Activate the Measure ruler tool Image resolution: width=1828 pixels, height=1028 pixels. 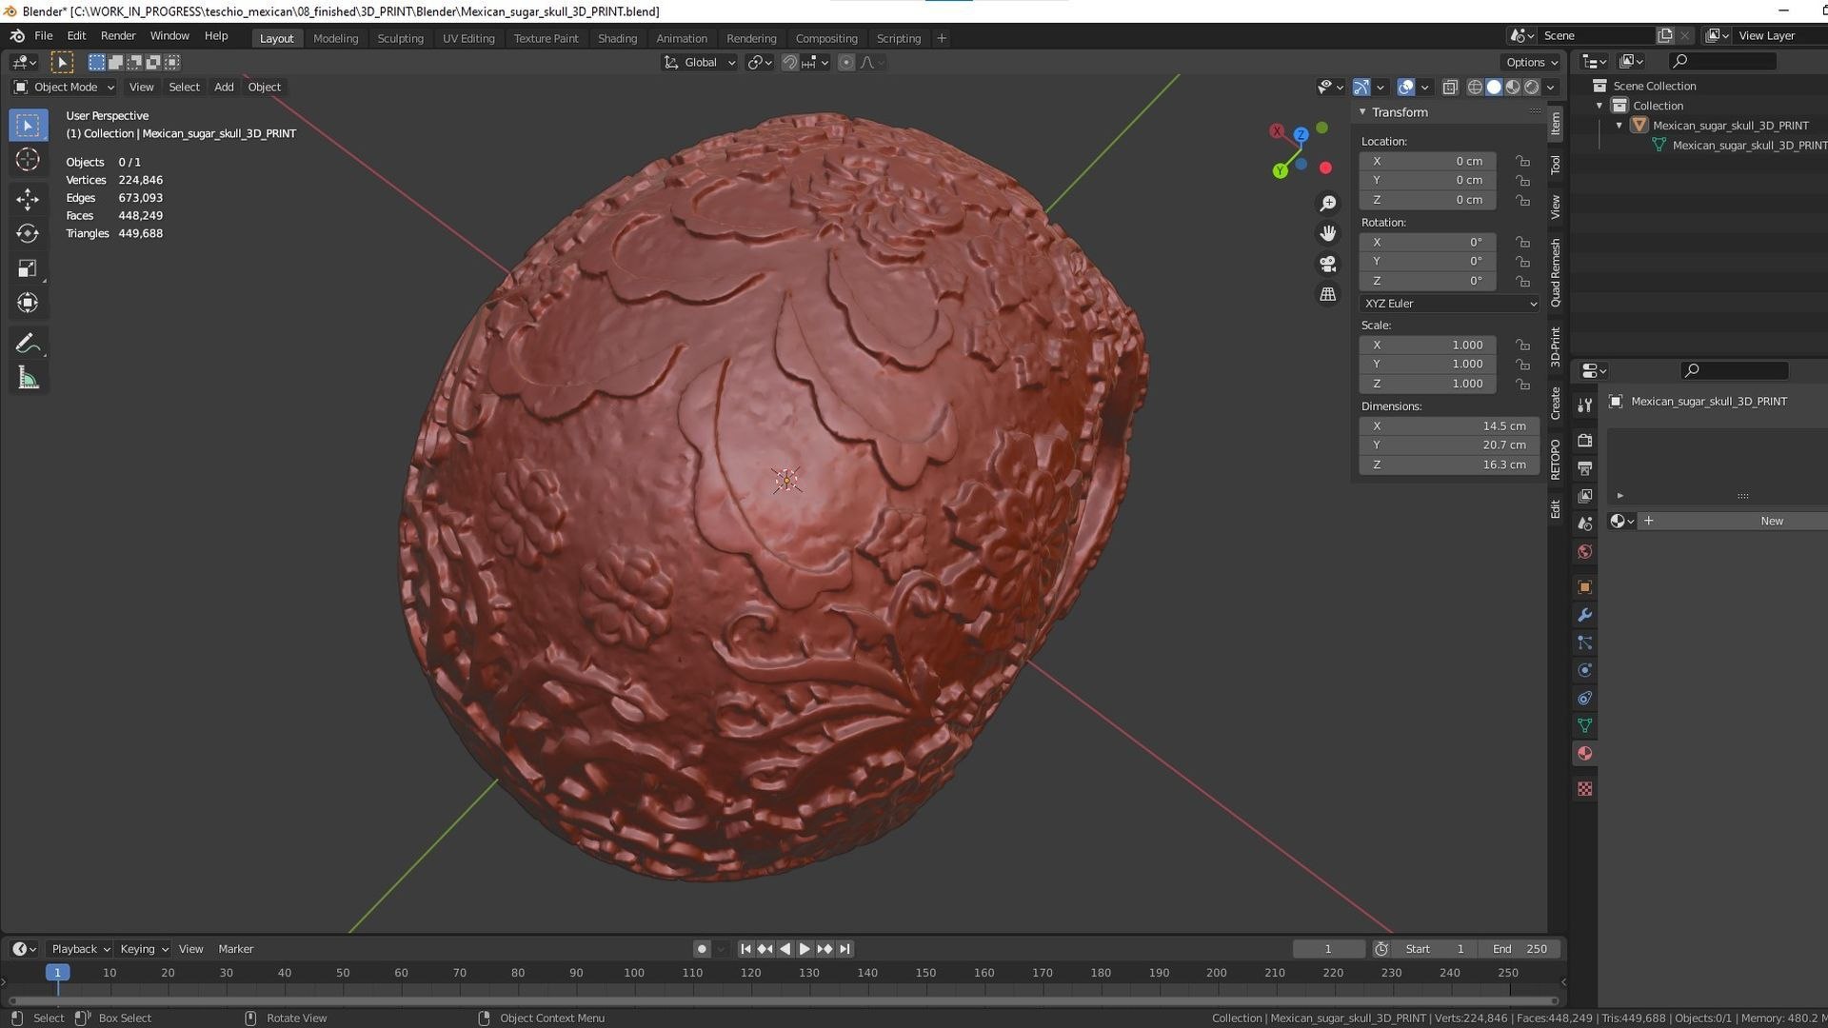coord(28,379)
